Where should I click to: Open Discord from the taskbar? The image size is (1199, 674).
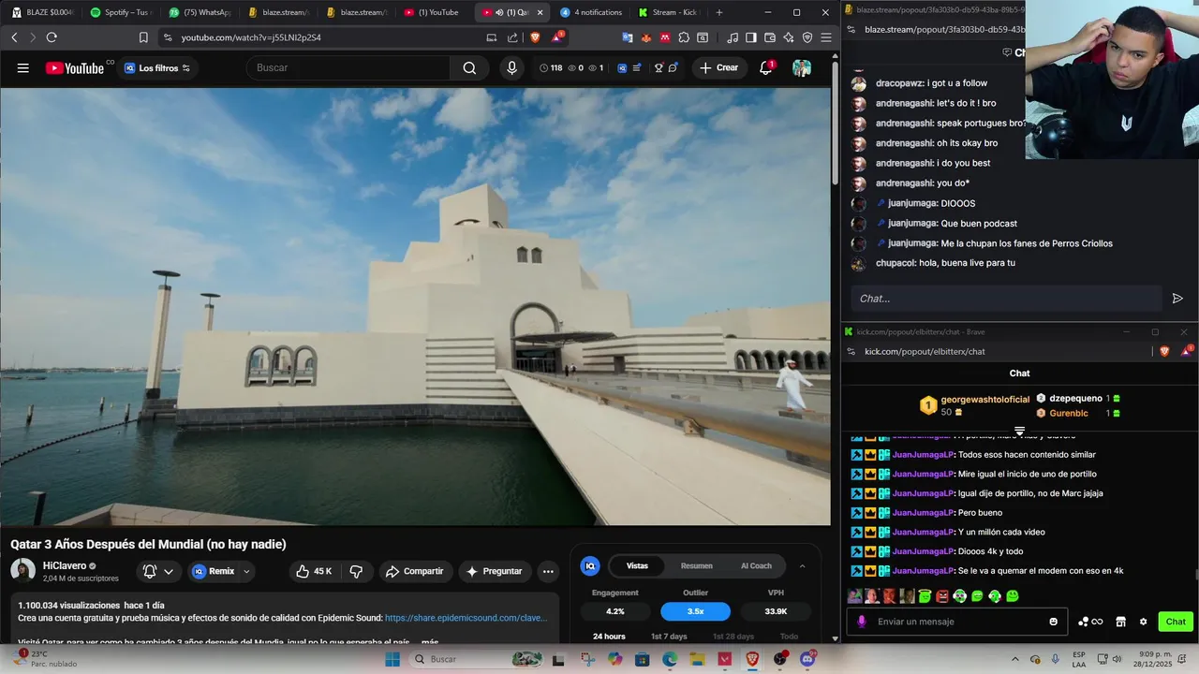click(807, 659)
